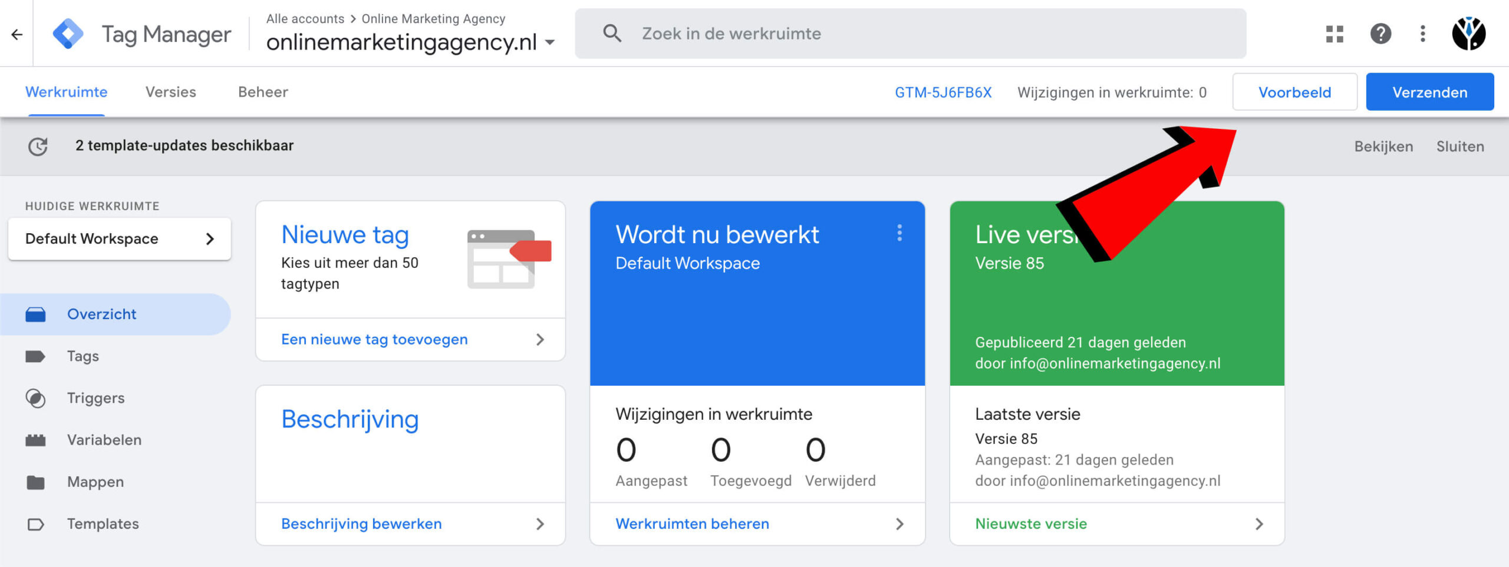Viewport: 1509px width, 567px height.
Task: Click the search magnifier icon
Action: click(612, 34)
